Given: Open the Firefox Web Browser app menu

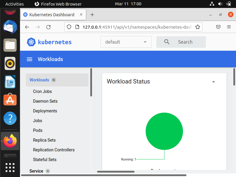Looking at the screenshot, I should (x=58, y=4).
